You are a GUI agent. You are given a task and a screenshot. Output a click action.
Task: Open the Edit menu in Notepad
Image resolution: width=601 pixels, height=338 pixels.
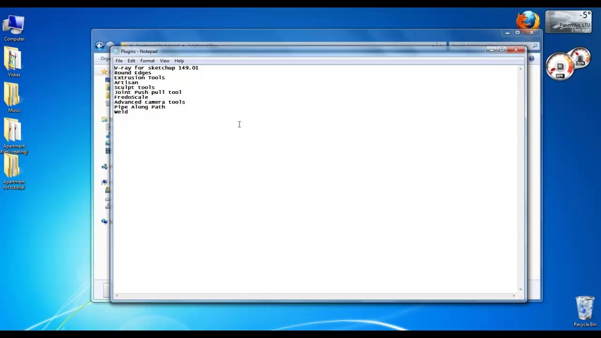click(131, 61)
